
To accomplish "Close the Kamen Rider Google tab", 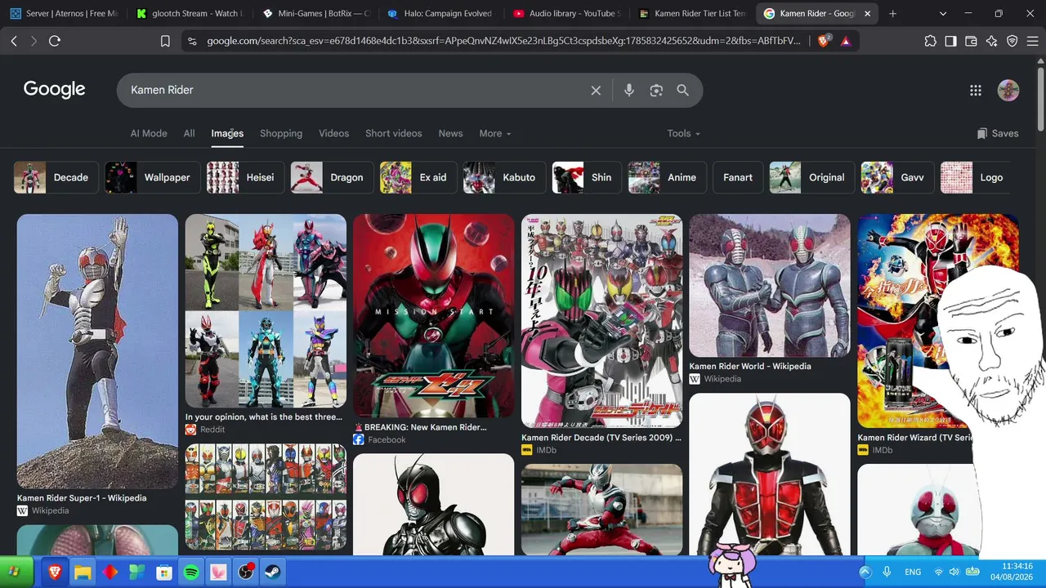I will point(868,14).
